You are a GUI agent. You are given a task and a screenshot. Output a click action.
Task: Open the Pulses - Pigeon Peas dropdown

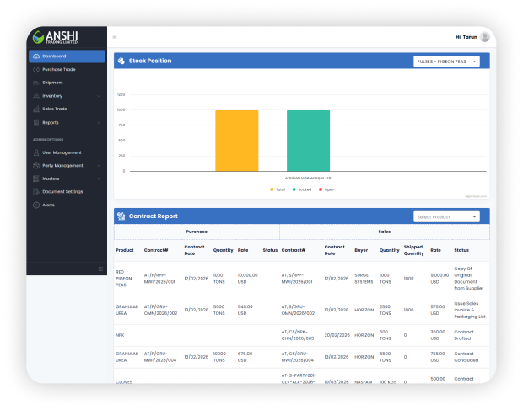pos(446,61)
